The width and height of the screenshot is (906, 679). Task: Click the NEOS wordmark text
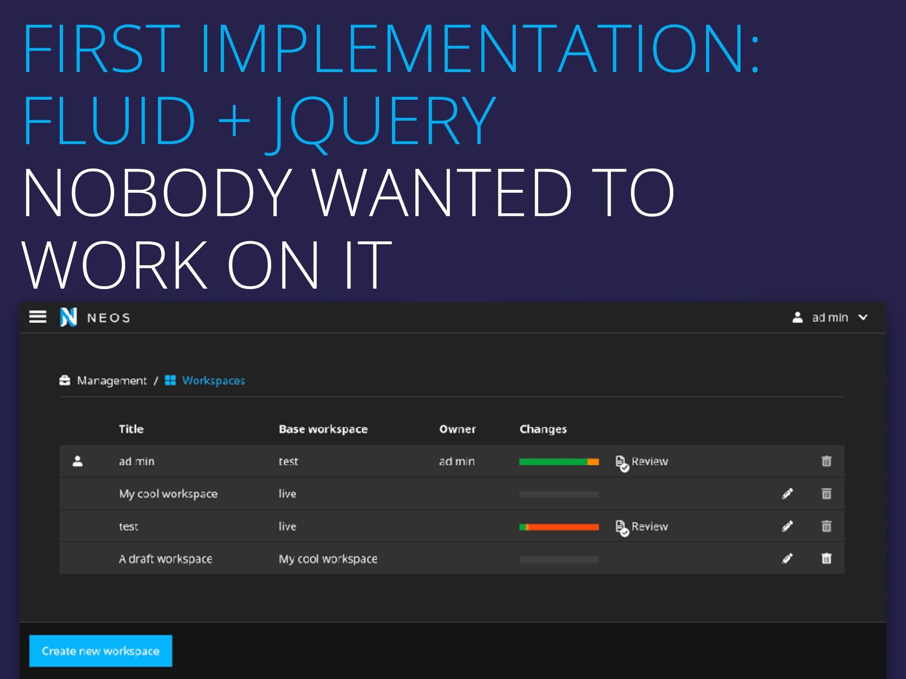point(109,318)
